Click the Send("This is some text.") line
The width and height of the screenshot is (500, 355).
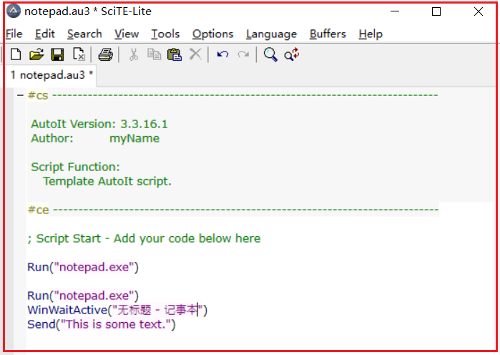coord(102,324)
